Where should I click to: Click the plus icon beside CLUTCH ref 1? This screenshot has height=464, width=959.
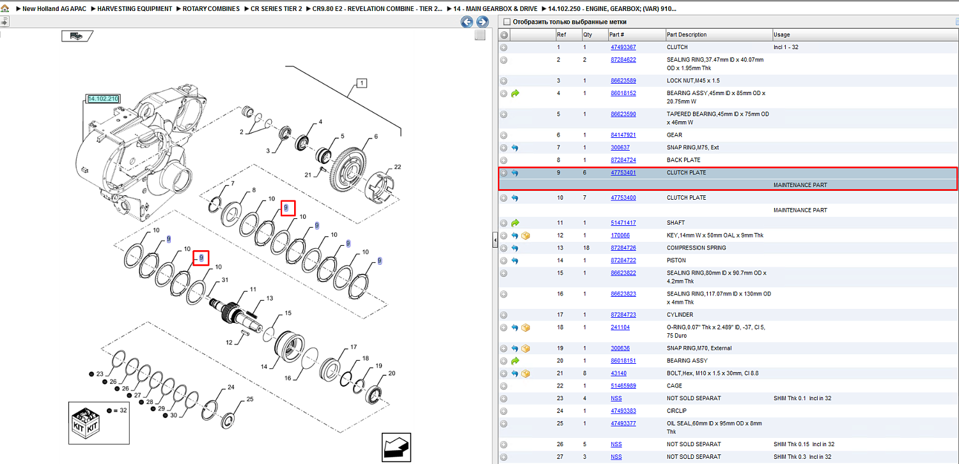[504, 47]
